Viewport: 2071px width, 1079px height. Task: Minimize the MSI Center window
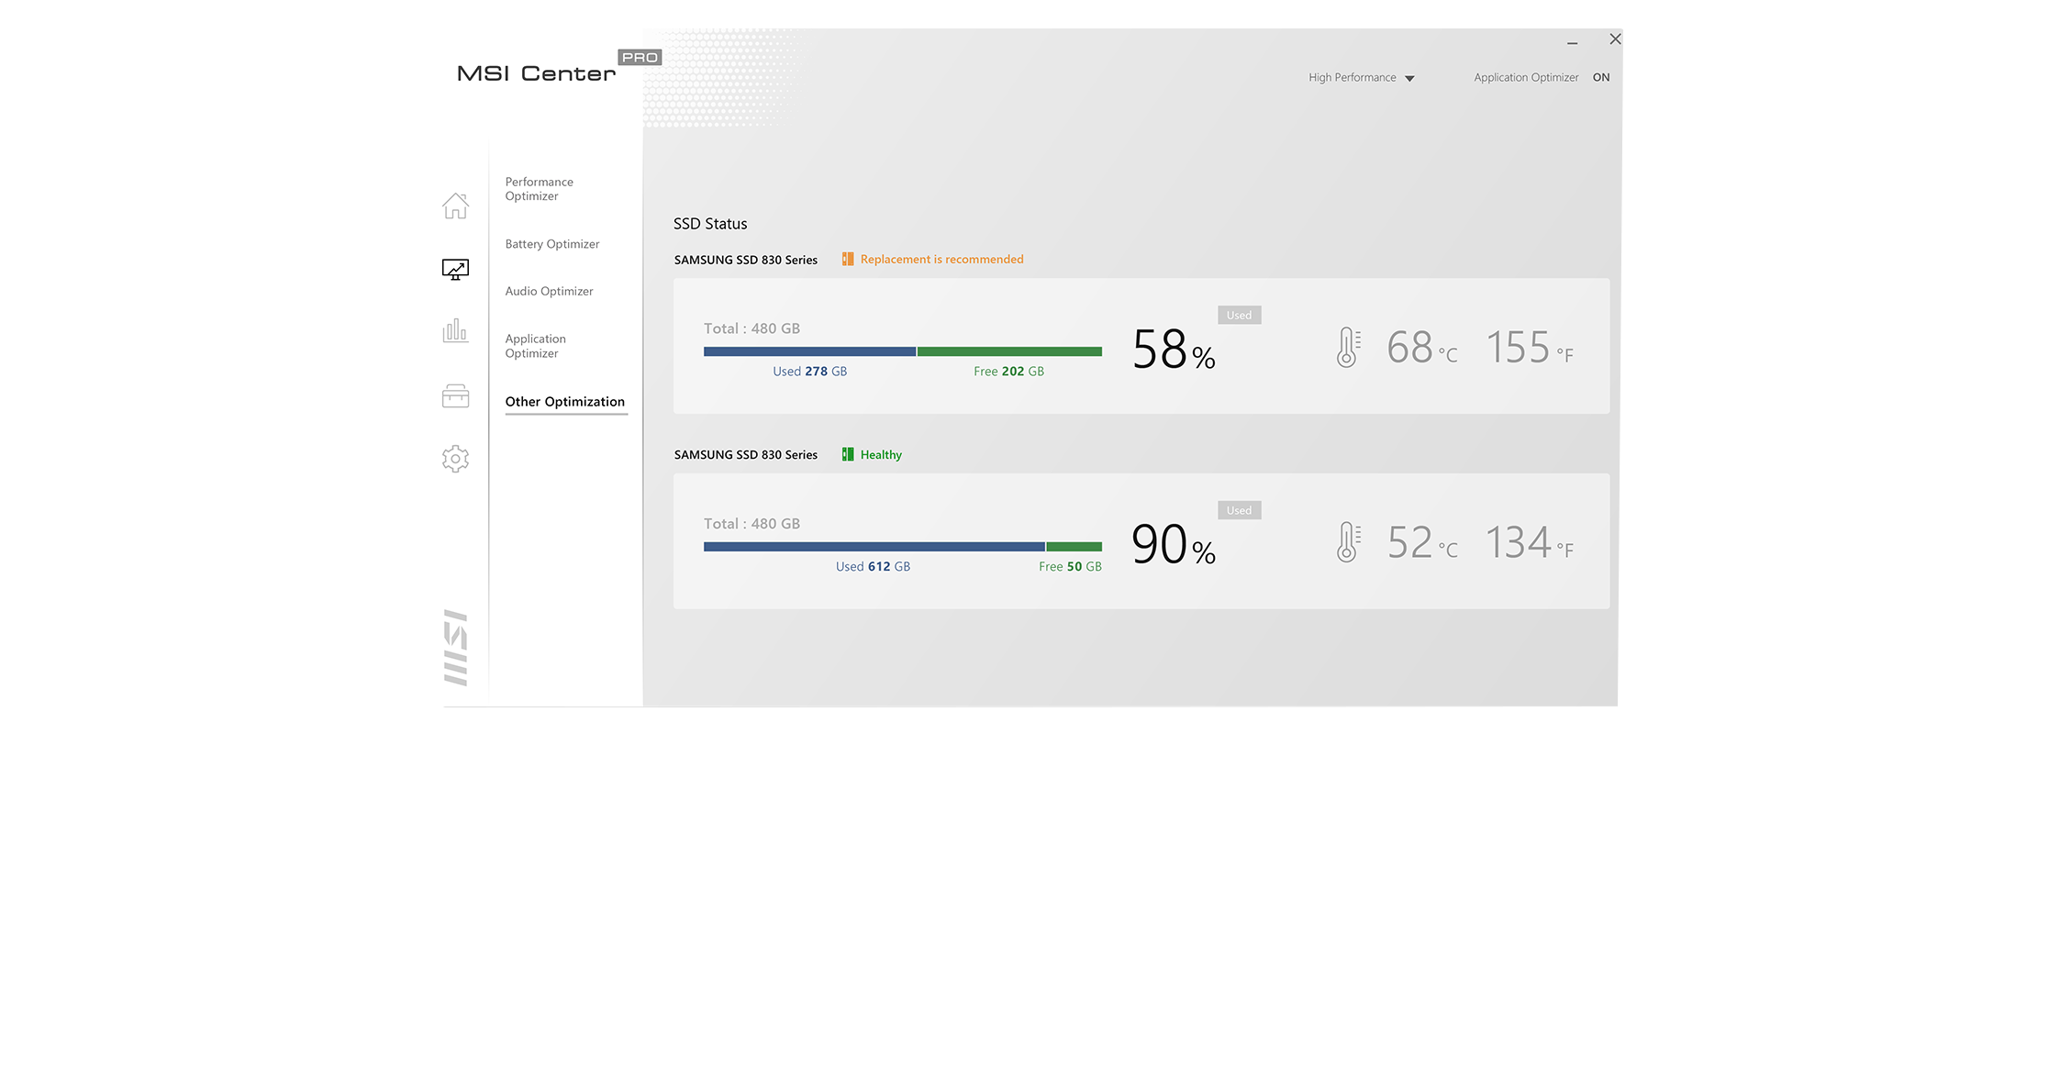pyautogui.click(x=1572, y=41)
